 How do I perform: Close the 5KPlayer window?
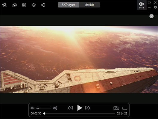pos(155,2)
